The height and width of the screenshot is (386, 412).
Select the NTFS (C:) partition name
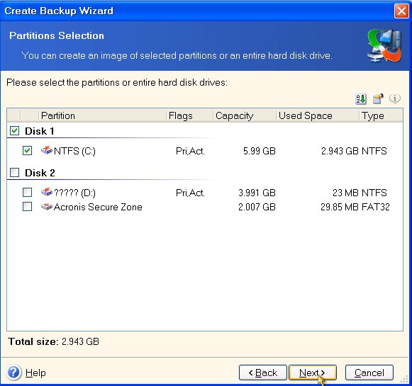[74, 151]
